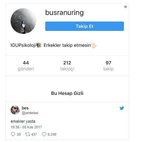Open the info icon at card corner
Viewport: 148px width, 142px height.
tap(126, 7)
